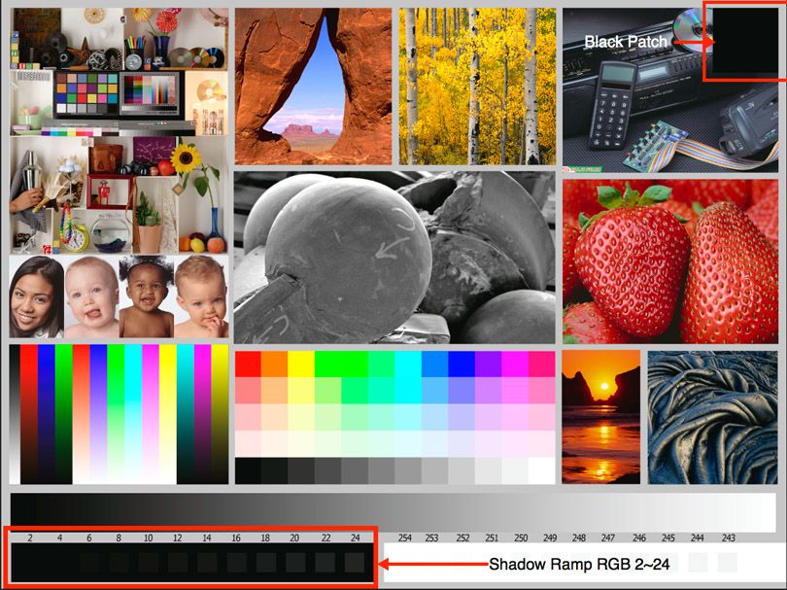This screenshot has width=787, height=590.
Task: Click the baby with curly black hair
Action: [146, 296]
